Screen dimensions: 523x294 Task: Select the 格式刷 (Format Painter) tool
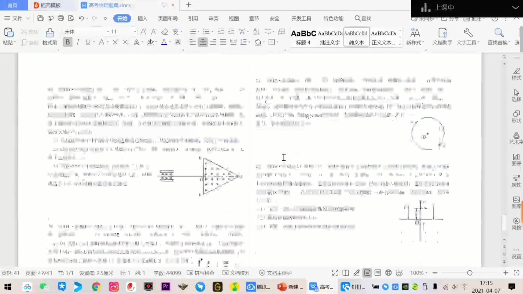50,36
